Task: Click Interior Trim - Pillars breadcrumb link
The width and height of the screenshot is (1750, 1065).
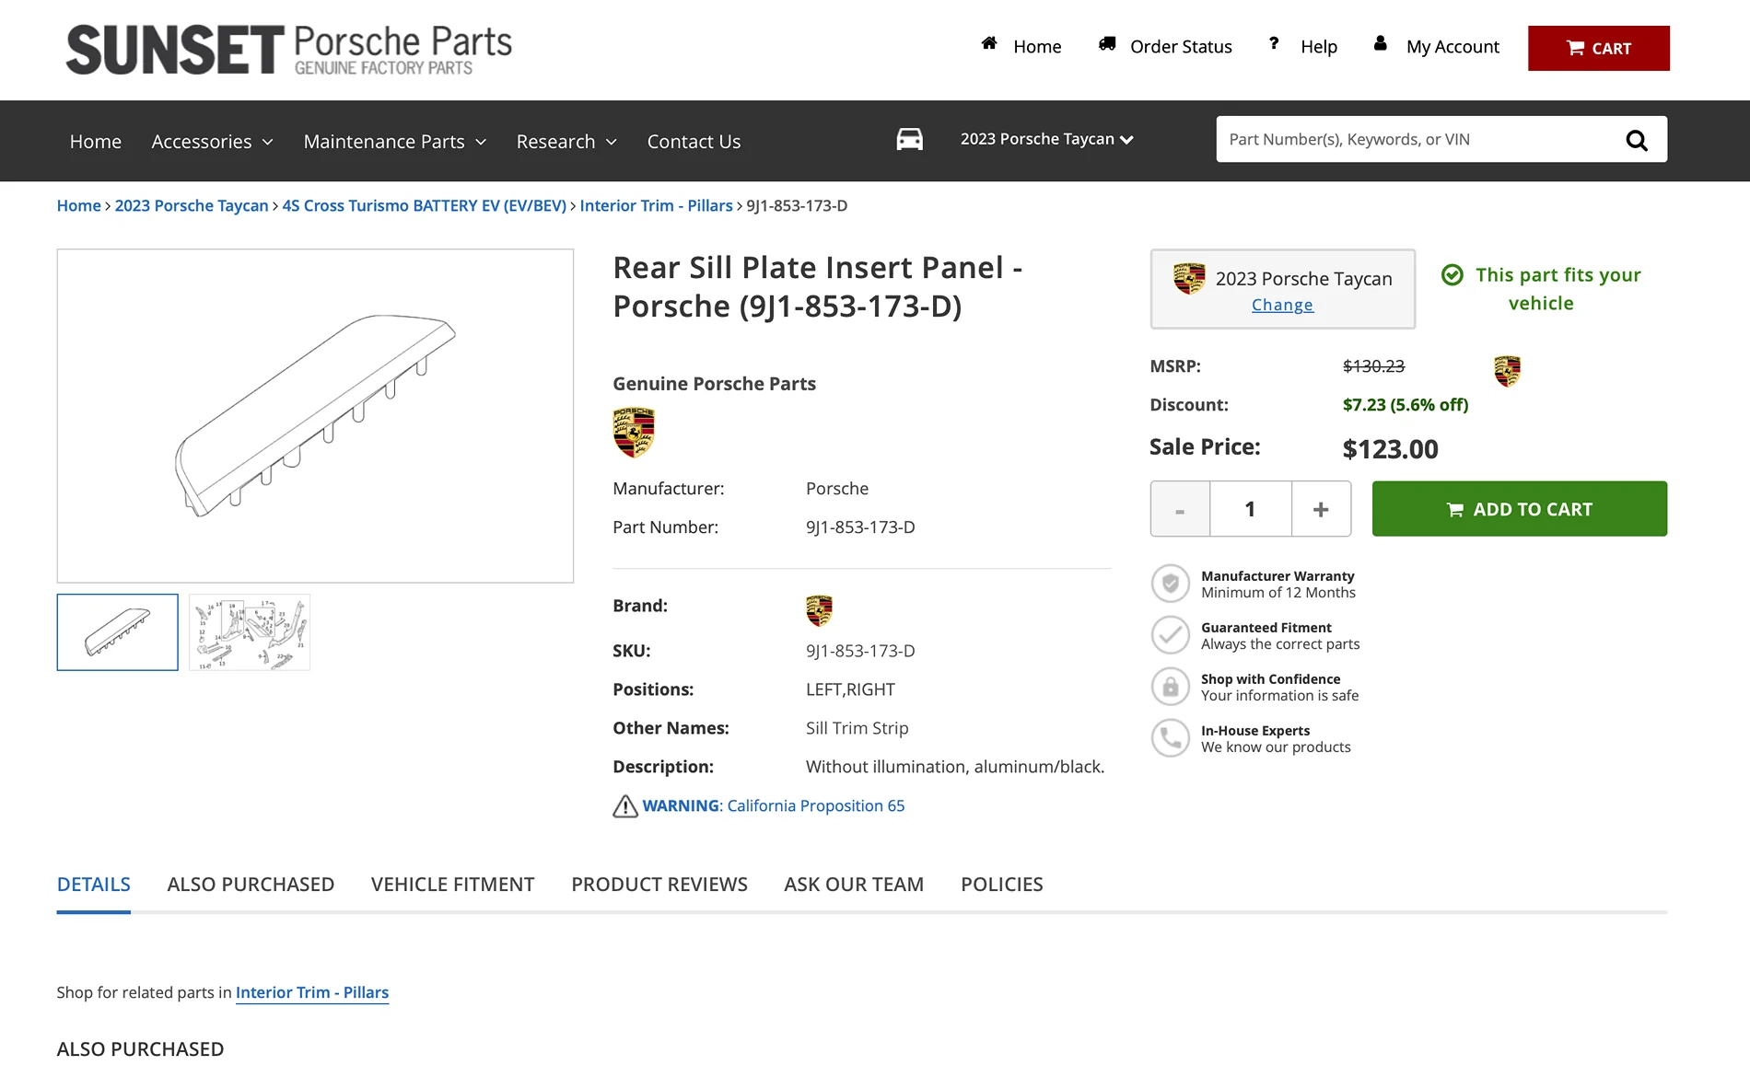Action: 657,205
